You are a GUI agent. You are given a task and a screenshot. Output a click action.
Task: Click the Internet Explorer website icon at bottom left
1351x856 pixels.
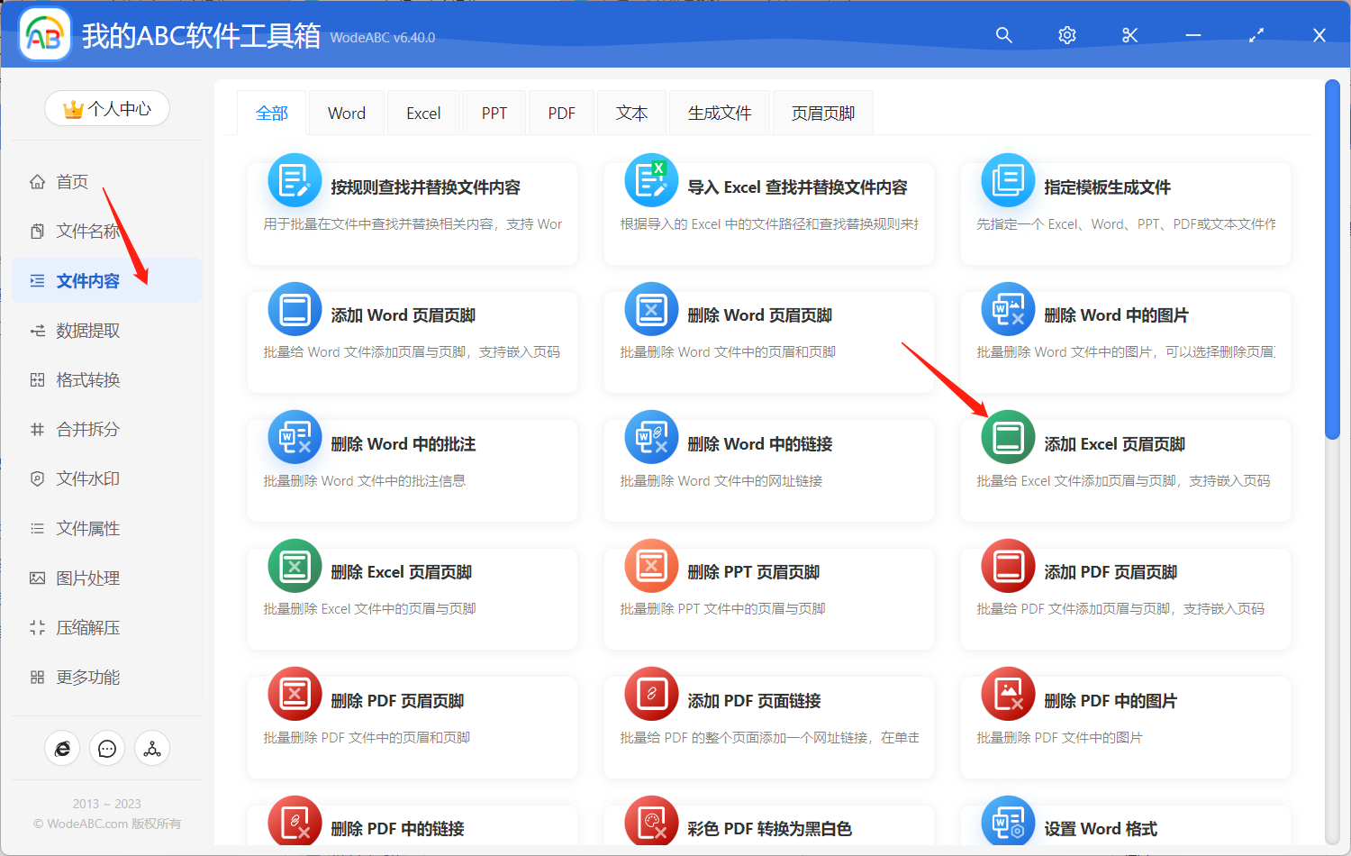(x=62, y=748)
